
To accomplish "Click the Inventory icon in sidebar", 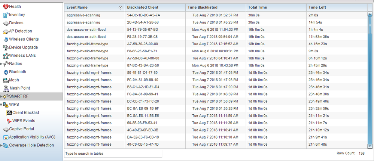I will 5,15.
